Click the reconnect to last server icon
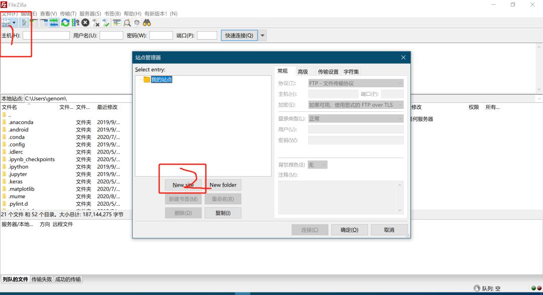The image size is (543, 295). (106, 23)
